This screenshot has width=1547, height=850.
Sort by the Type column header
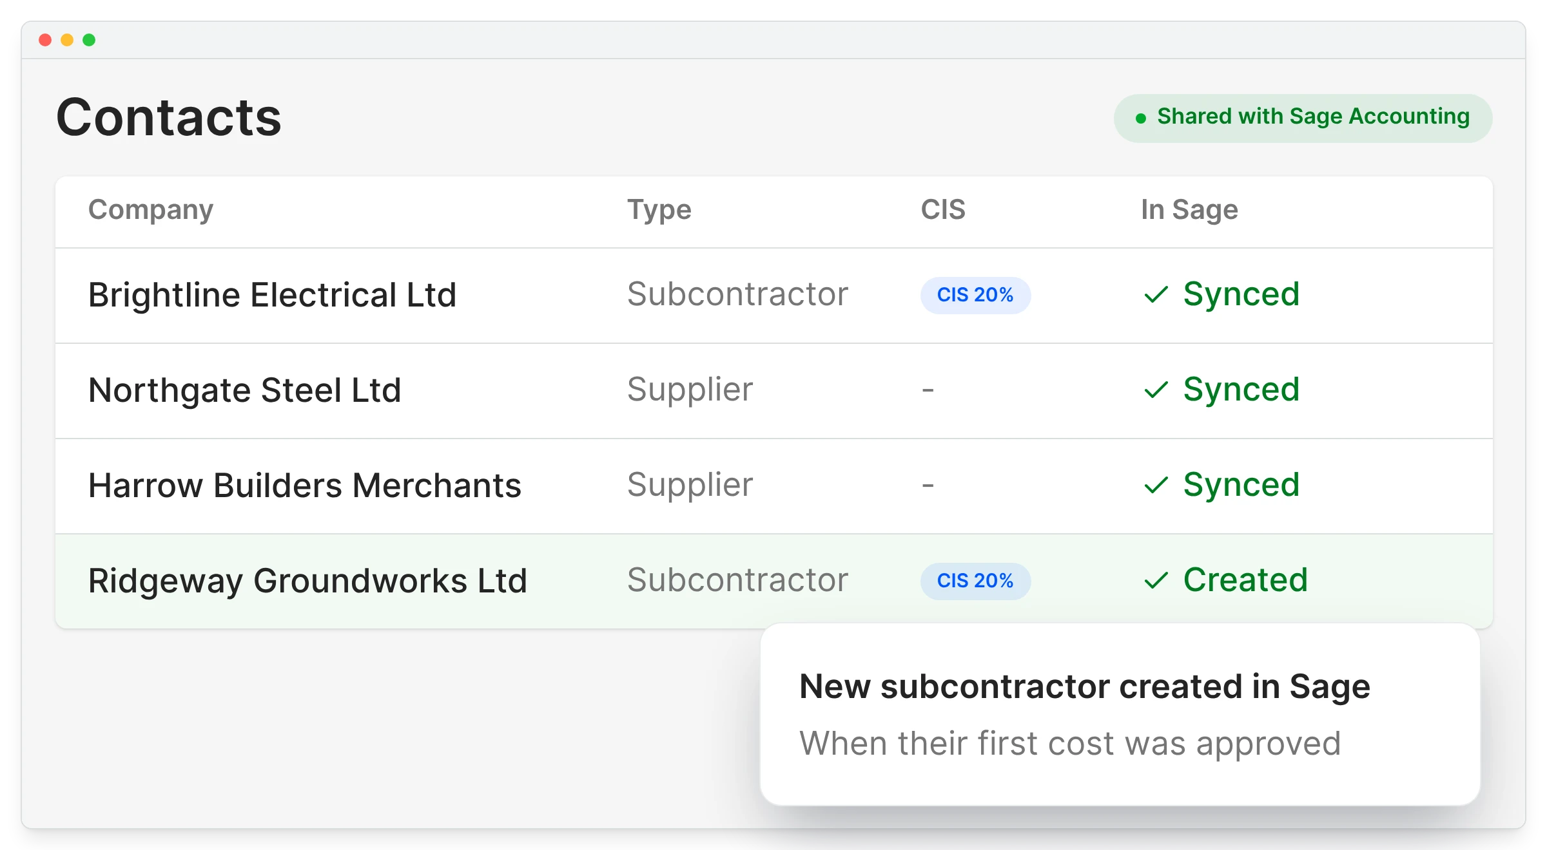659,210
